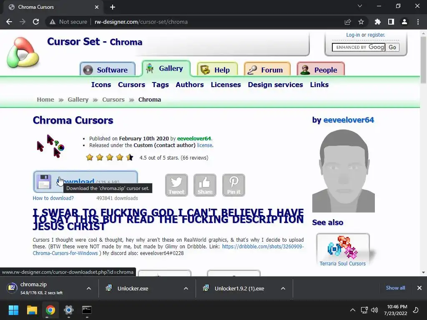
Task: Click the license link
Action: (x=204, y=145)
